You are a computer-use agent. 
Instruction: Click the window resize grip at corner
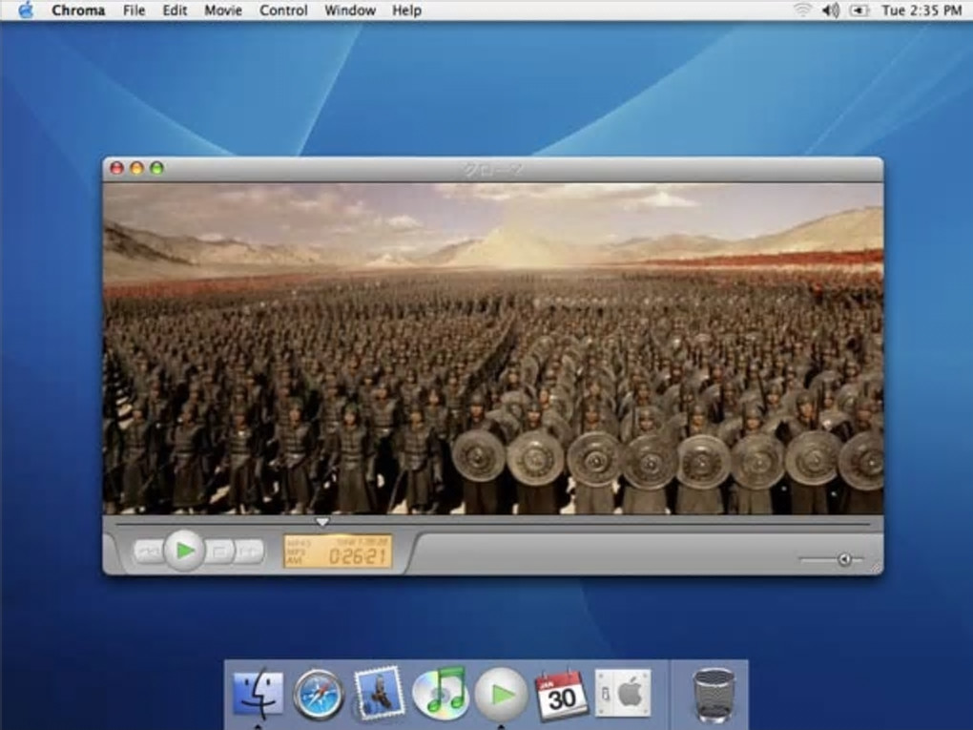pos(877,568)
